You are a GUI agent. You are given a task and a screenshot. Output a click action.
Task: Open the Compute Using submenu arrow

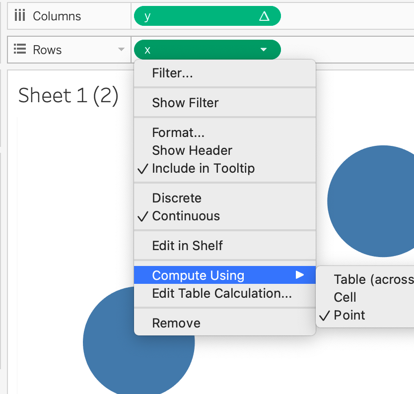point(299,275)
